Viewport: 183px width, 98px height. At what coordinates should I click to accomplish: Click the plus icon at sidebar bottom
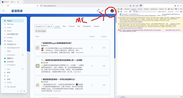(x=18, y=91)
